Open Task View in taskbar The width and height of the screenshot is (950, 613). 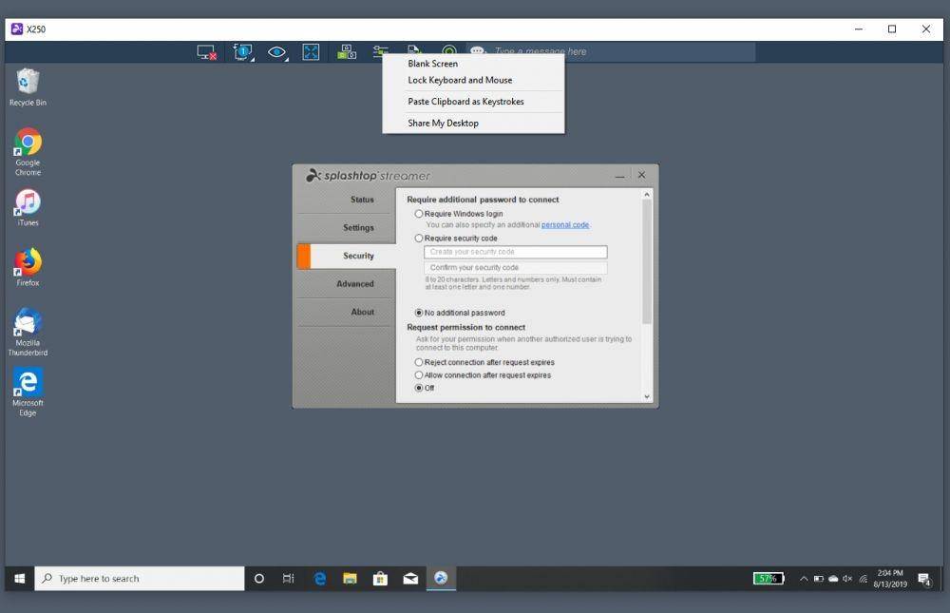pyautogui.click(x=289, y=579)
